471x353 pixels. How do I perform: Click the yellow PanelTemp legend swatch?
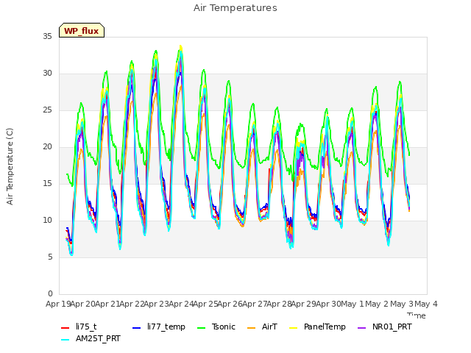pyautogui.click(x=293, y=328)
